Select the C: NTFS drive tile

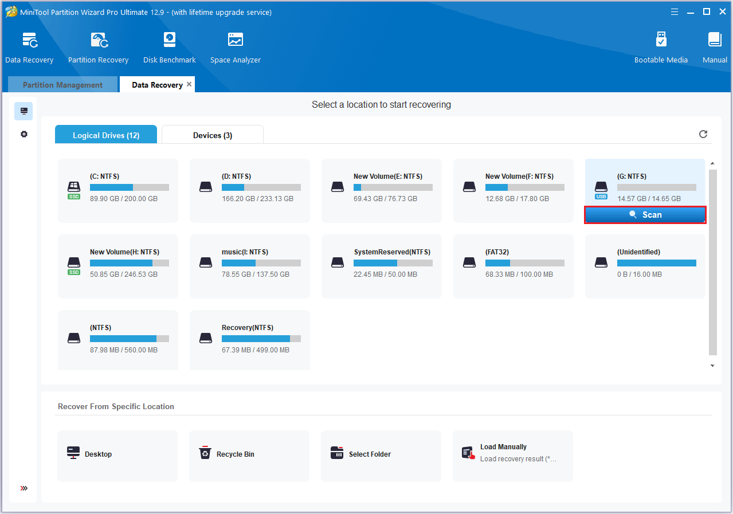118,190
